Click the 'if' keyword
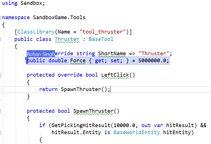Image resolution: width=211 pixels, height=144 pixels. tap(42, 125)
